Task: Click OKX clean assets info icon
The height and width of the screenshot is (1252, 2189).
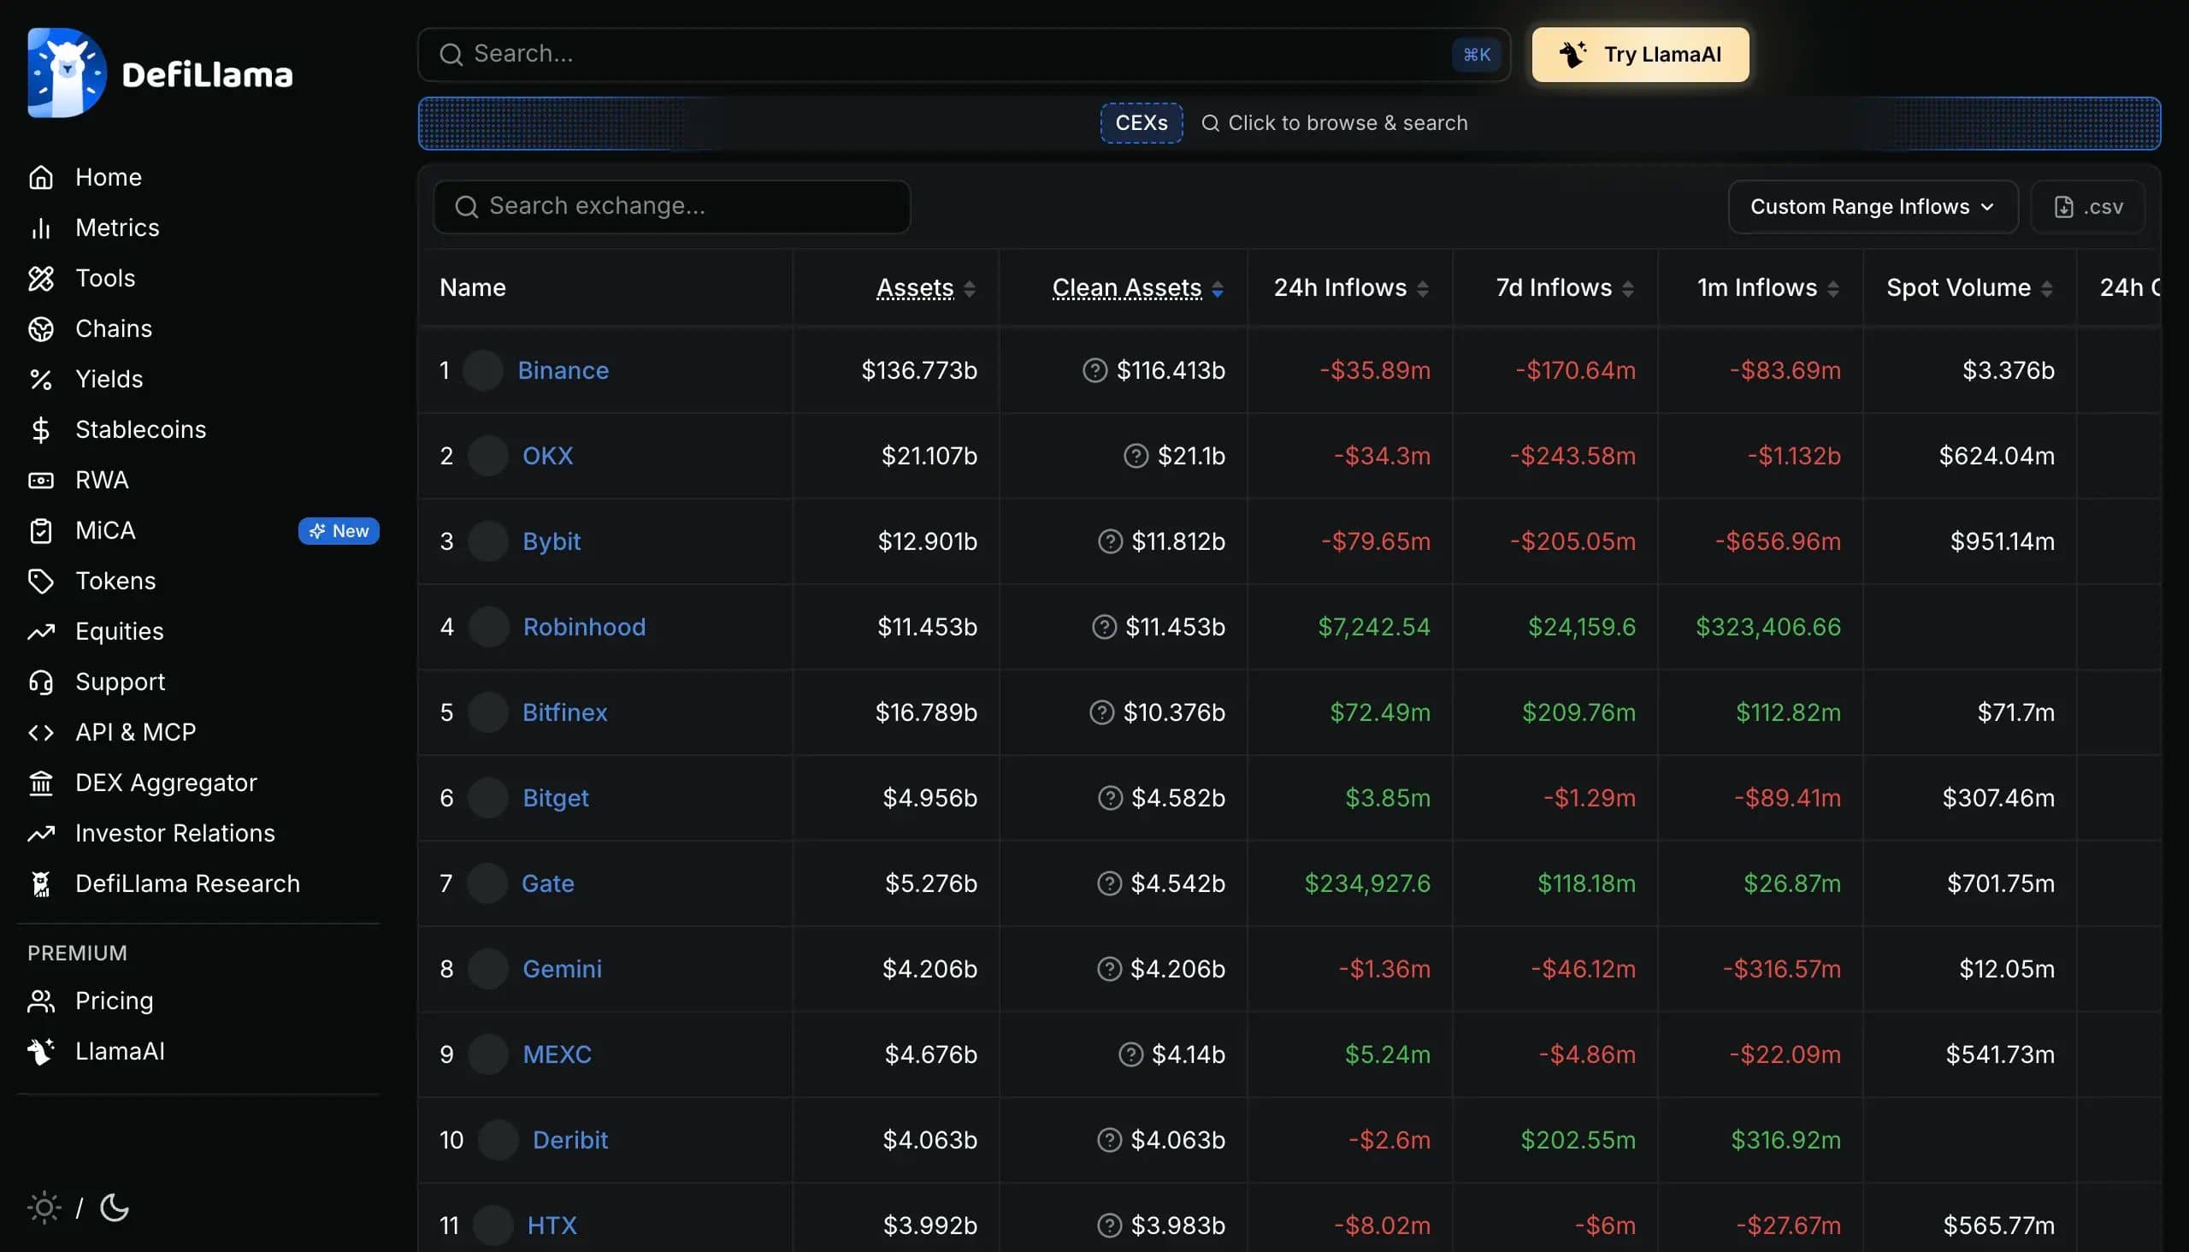Action: [1136, 456]
